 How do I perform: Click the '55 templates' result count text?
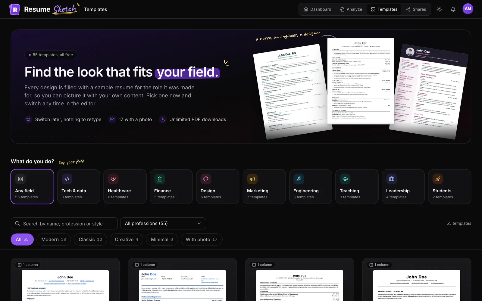pyautogui.click(x=459, y=223)
